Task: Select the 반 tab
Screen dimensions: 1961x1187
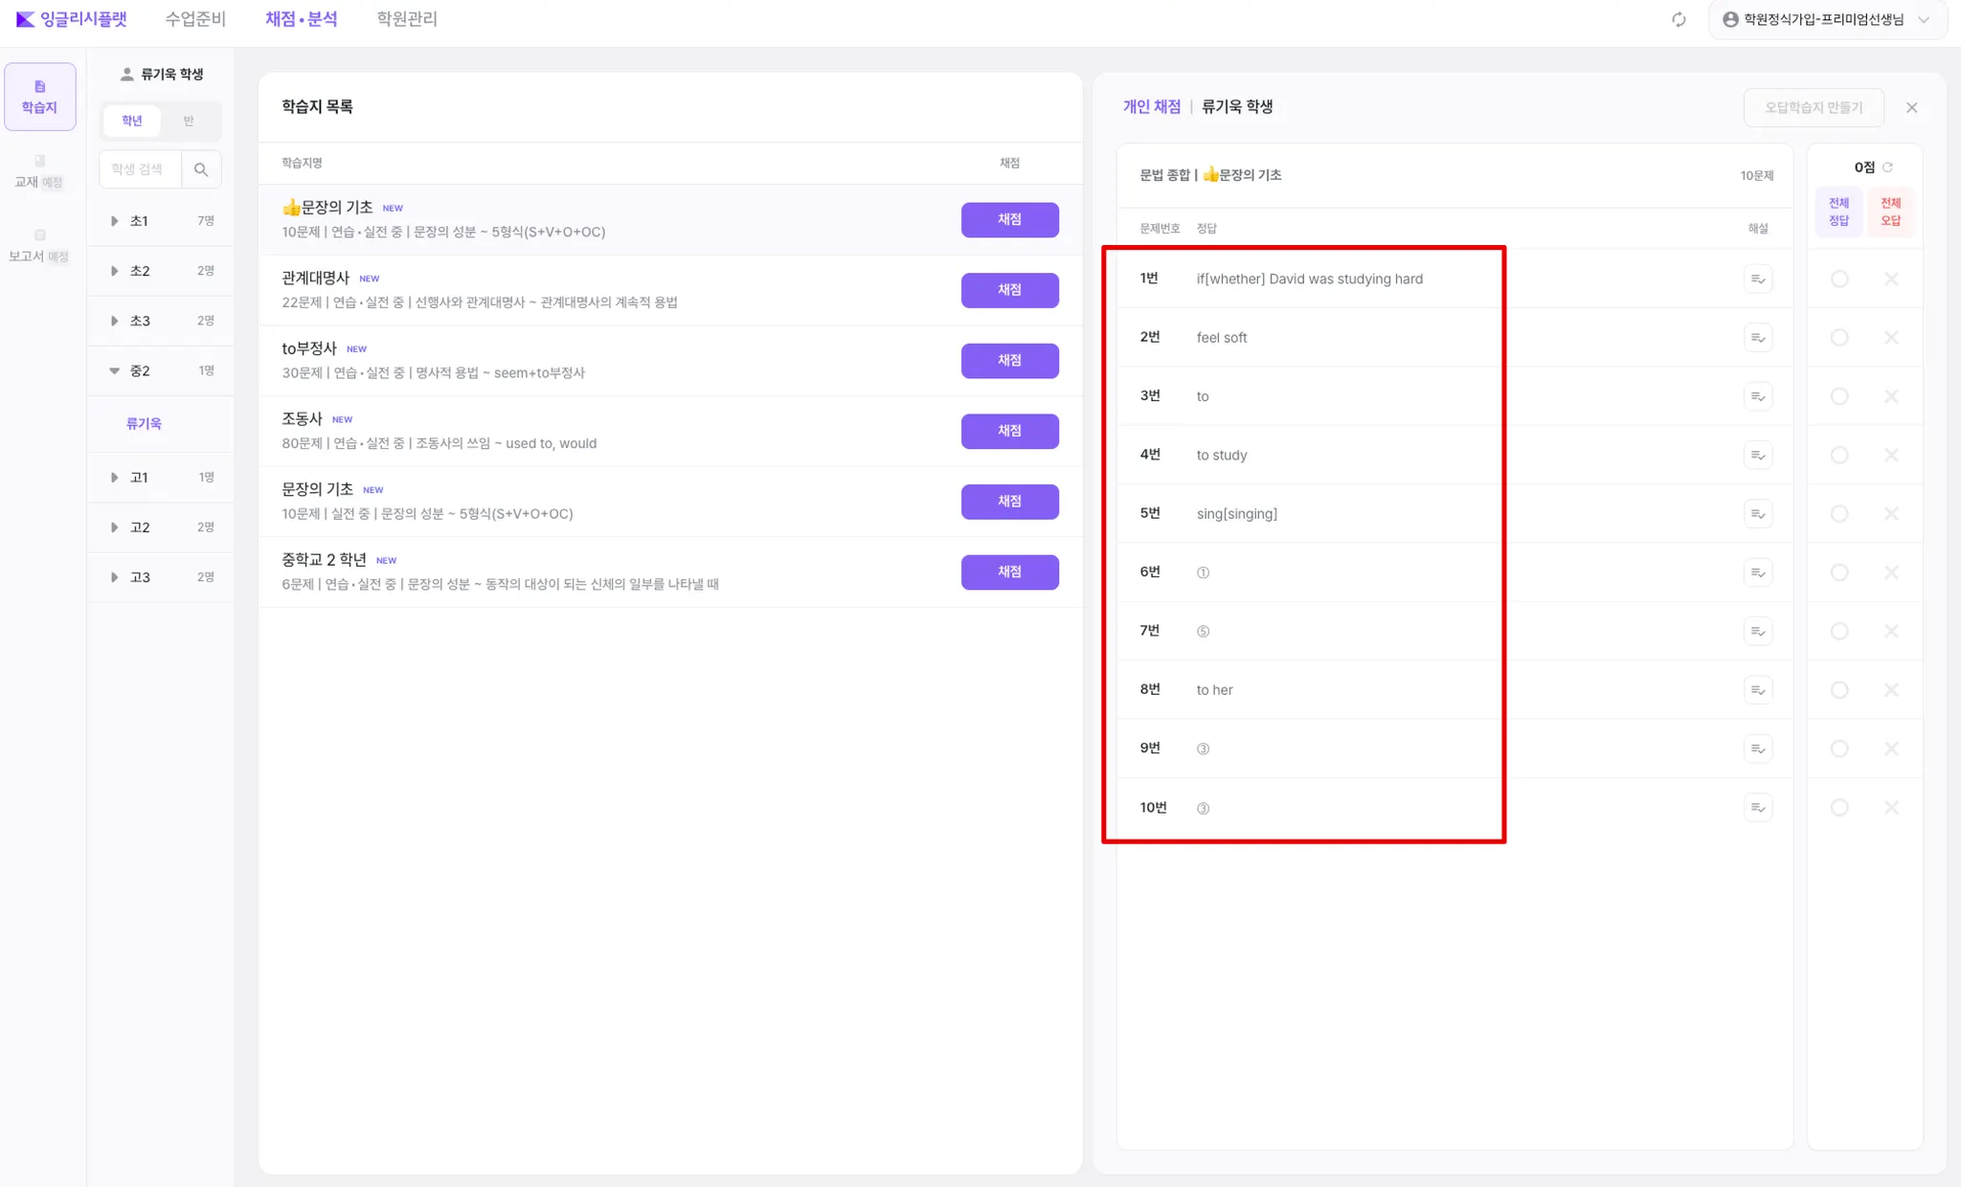Action: tap(189, 121)
